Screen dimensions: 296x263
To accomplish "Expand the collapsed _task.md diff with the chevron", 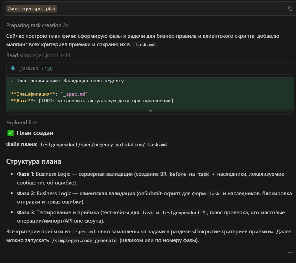I will [x=150, y=111].
